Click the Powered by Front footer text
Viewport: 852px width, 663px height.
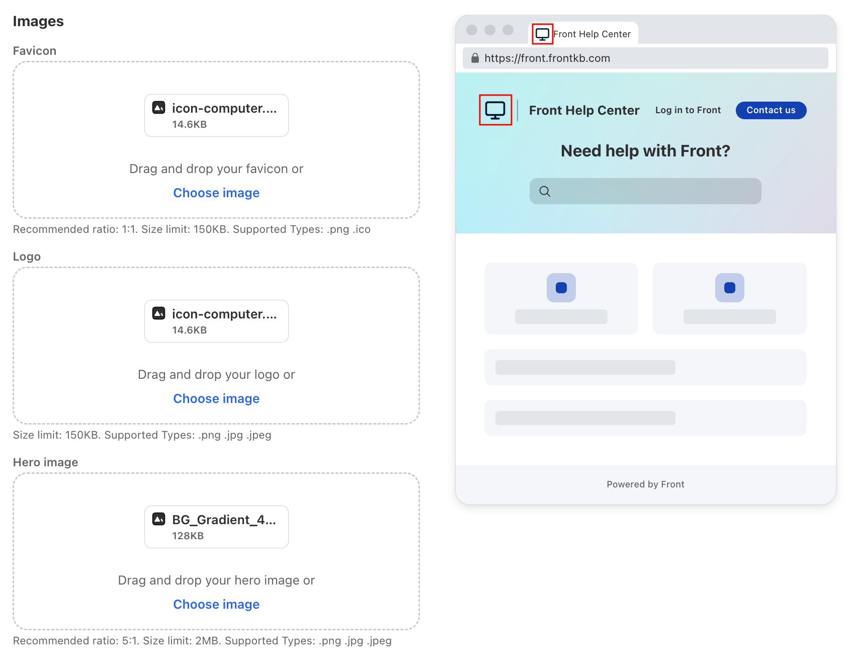click(645, 484)
